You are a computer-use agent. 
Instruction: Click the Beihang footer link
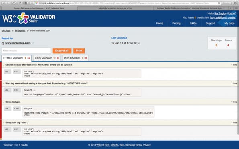(130, 145)
